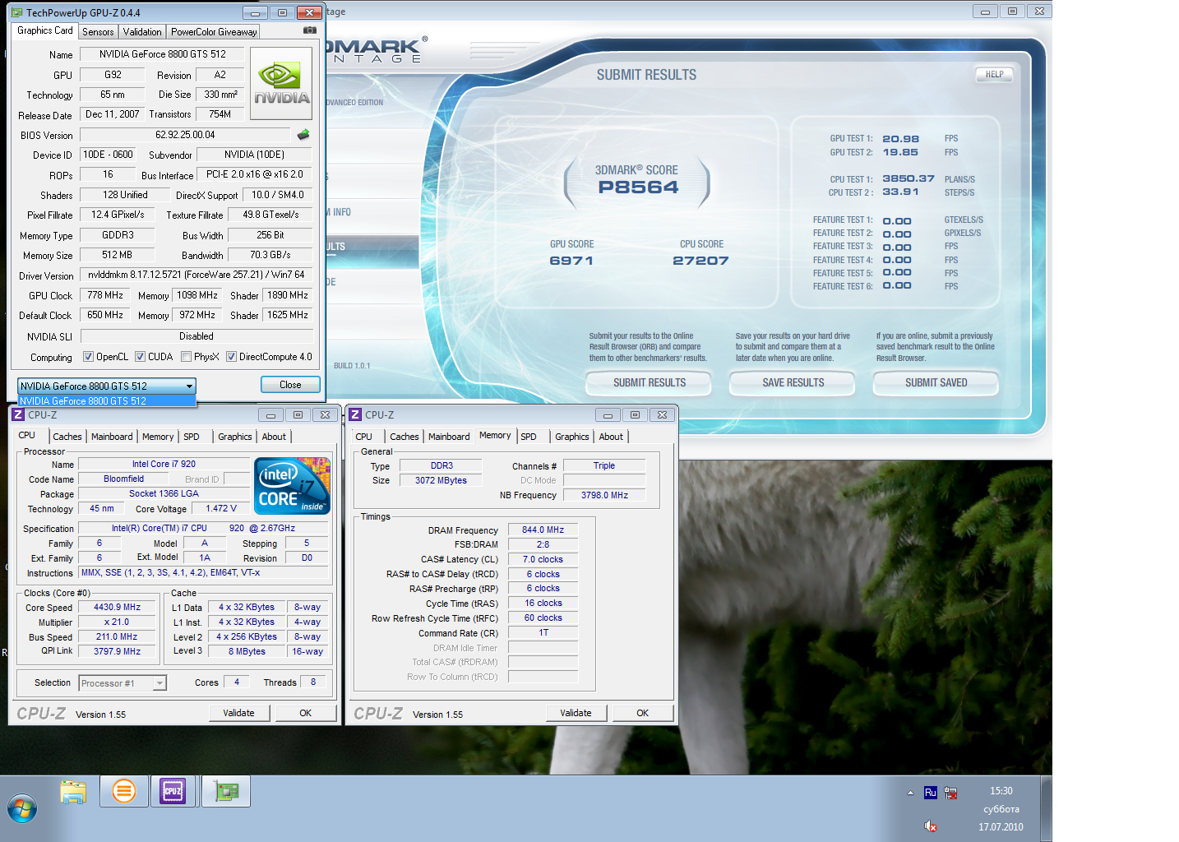The width and height of the screenshot is (1179, 842).
Task: Show hidden tray icons arrow
Action: pyautogui.click(x=910, y=793)
